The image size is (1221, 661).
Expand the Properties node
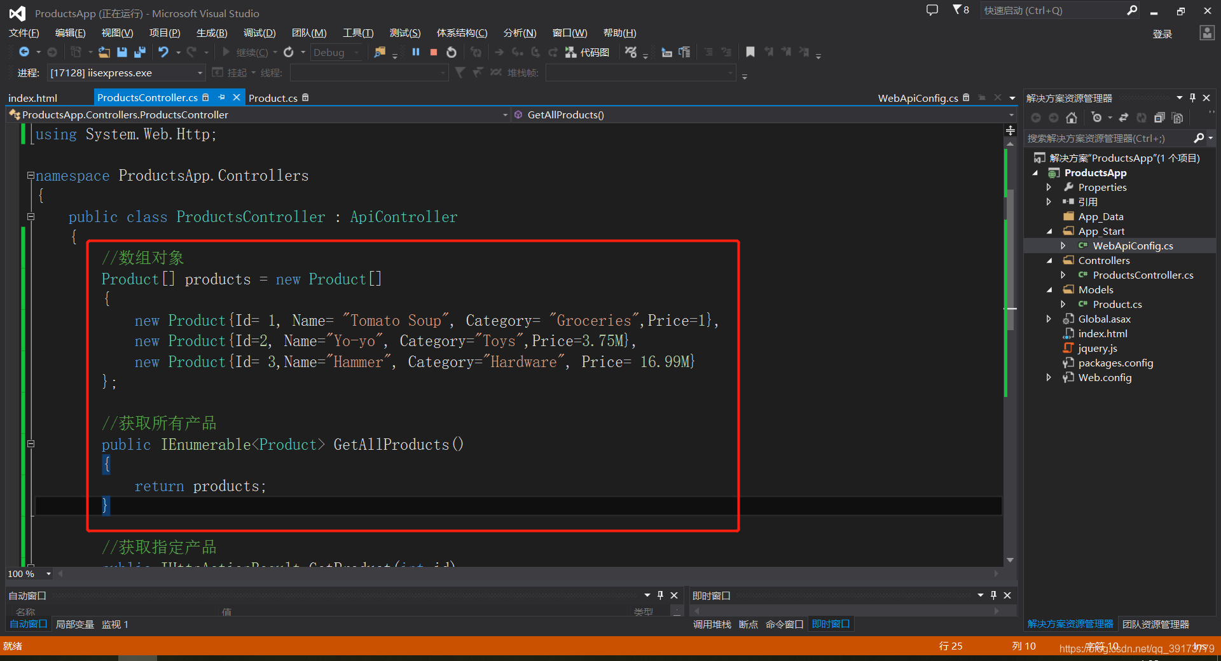click(1049, 188)
